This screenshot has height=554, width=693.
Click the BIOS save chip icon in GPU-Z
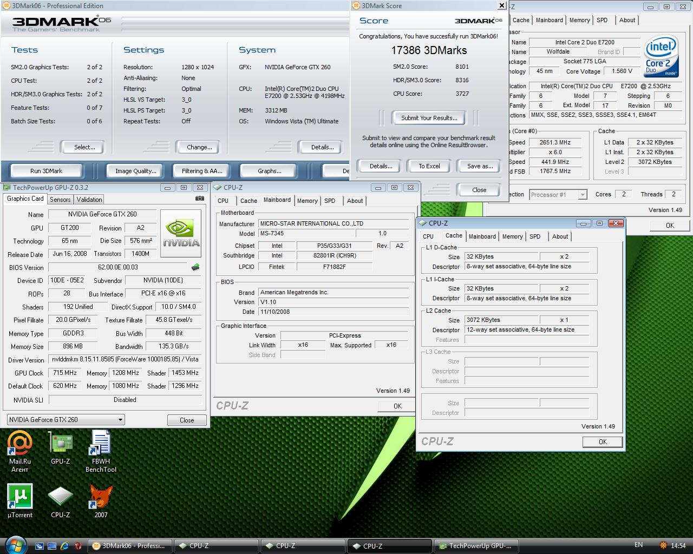(195, 267)
